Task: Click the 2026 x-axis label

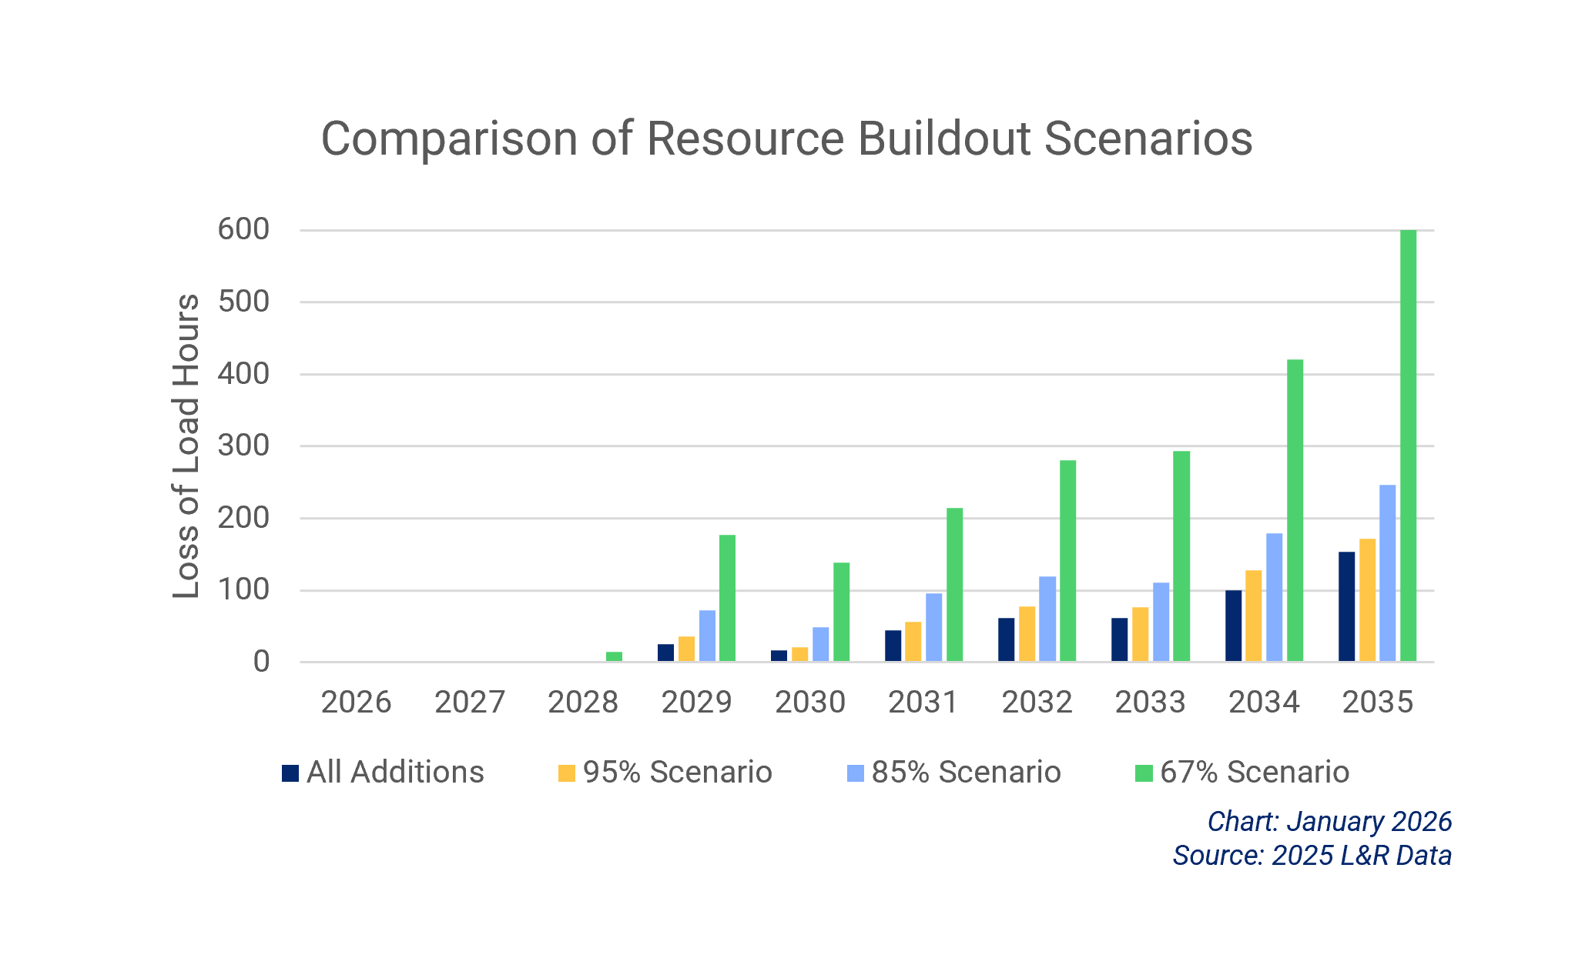Action: [356, 703]
